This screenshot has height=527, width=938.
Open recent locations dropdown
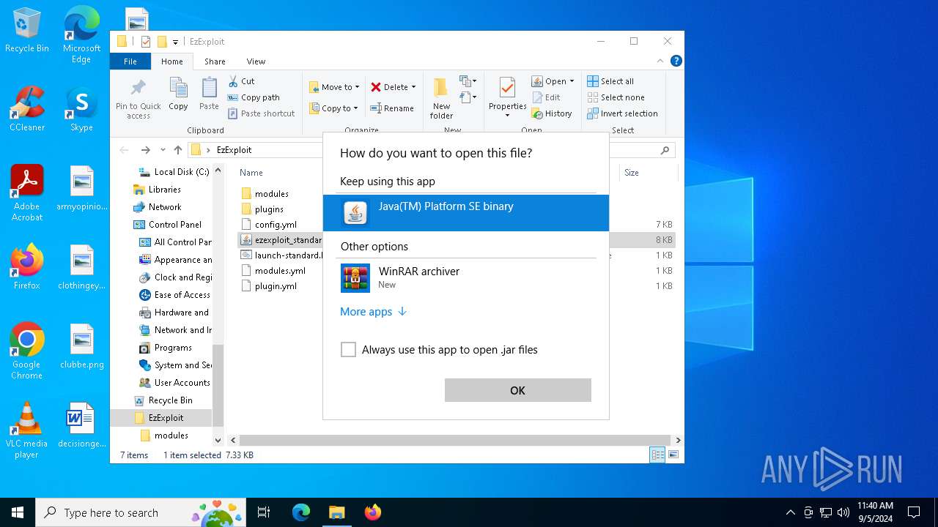[163, 150]
